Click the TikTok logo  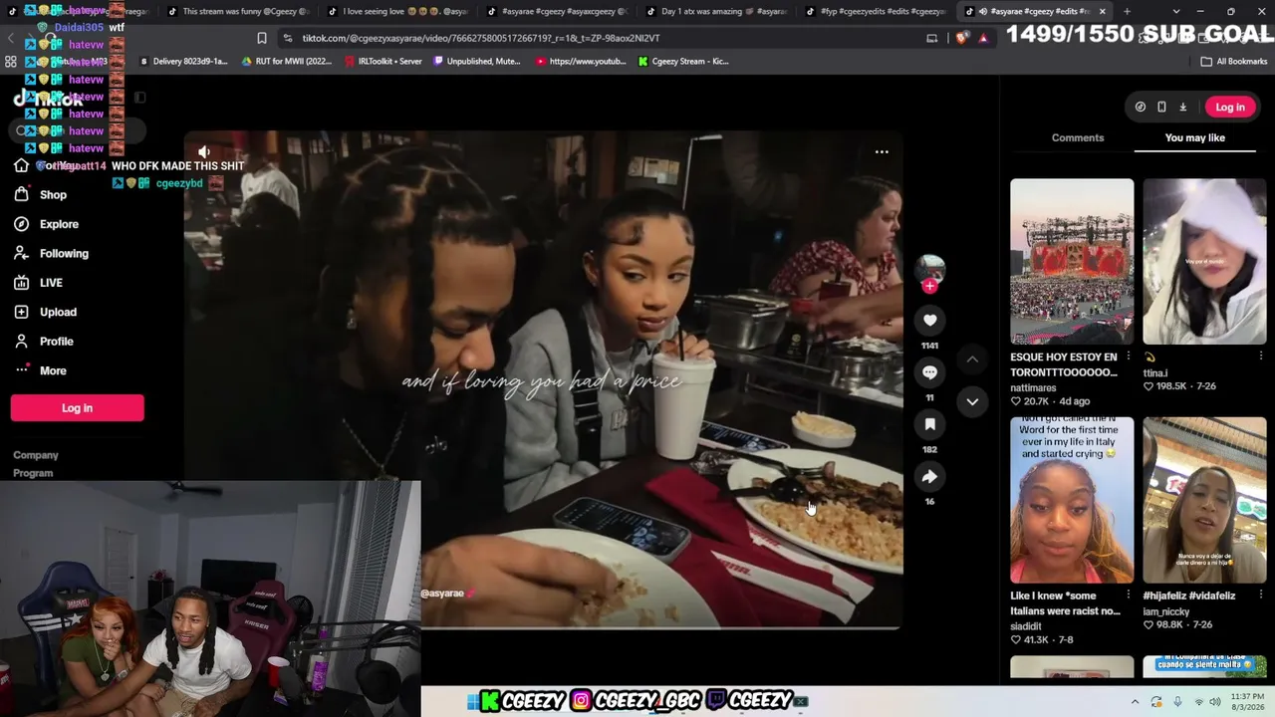(x=50, y=99)
